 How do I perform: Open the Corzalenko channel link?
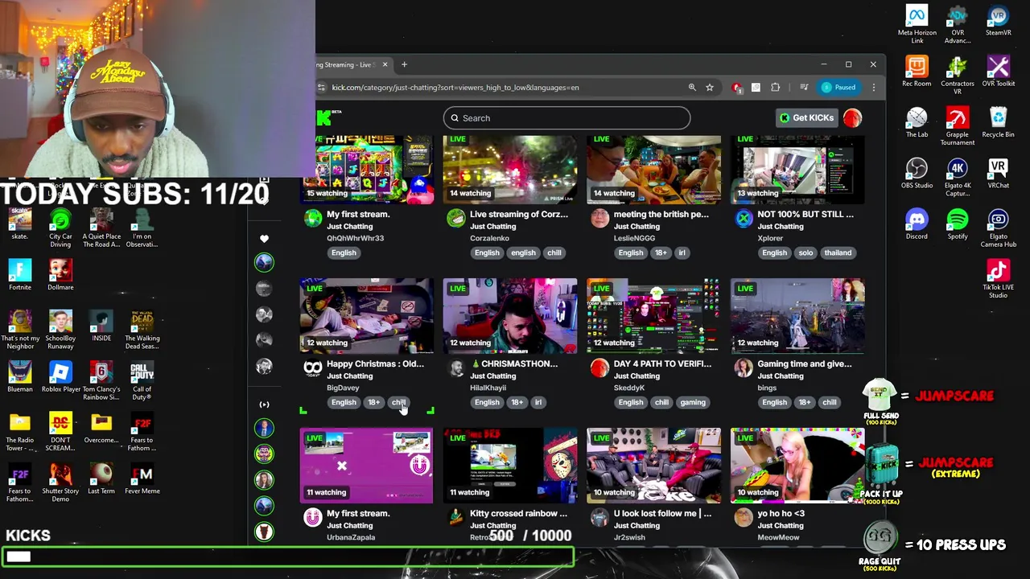point(489,238)
